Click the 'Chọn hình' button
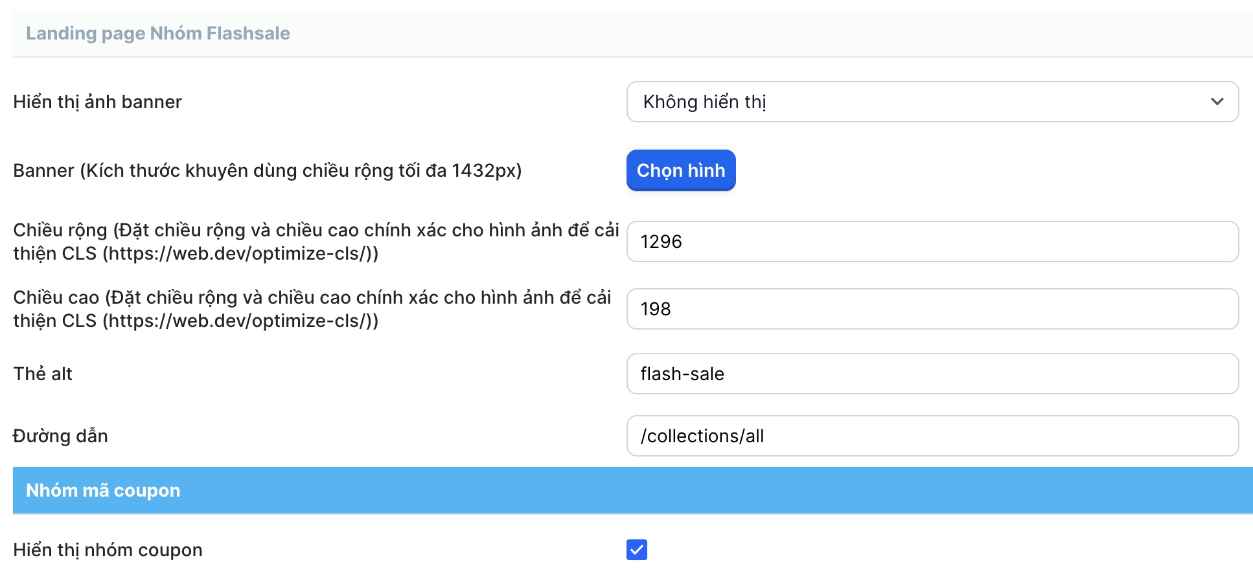This screenshot has height=575, width=1253. 680,170
